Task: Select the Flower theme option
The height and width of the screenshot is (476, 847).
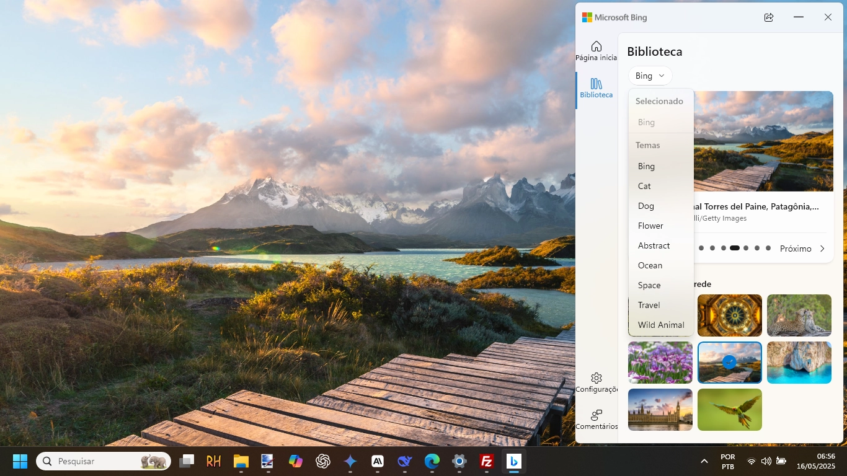Action: coord(661,226)
